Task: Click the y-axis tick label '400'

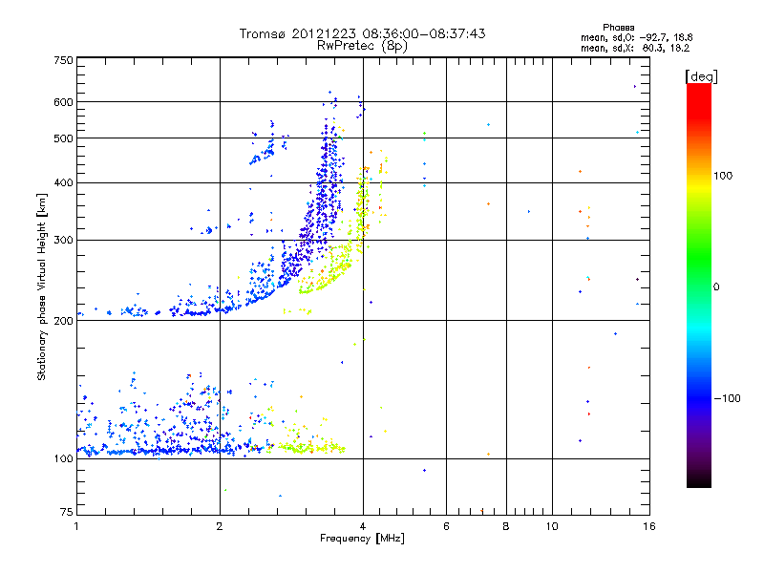Action: (63, 183)
